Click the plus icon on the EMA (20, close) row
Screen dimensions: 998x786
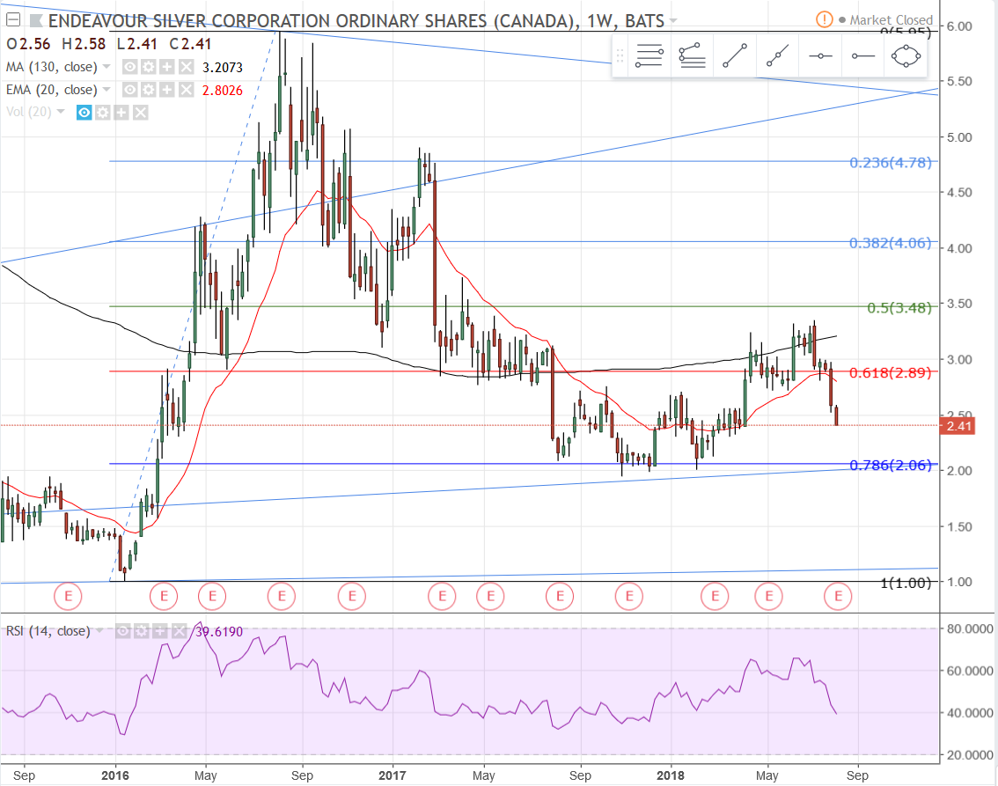click(166, 90)
